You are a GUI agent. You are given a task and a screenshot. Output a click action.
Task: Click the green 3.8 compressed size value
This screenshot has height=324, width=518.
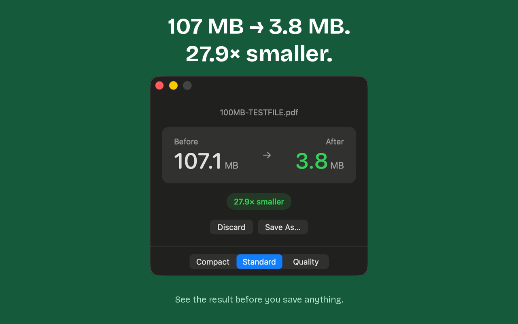click(x=312, y=161)
